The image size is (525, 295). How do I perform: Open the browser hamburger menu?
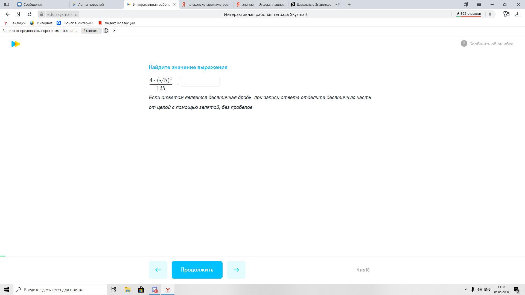point(479,4)
